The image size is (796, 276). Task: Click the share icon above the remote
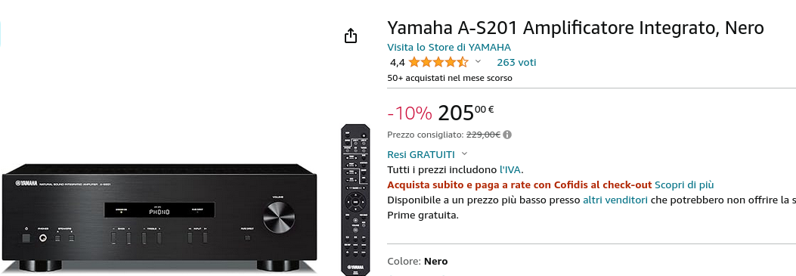coord(351,36)
